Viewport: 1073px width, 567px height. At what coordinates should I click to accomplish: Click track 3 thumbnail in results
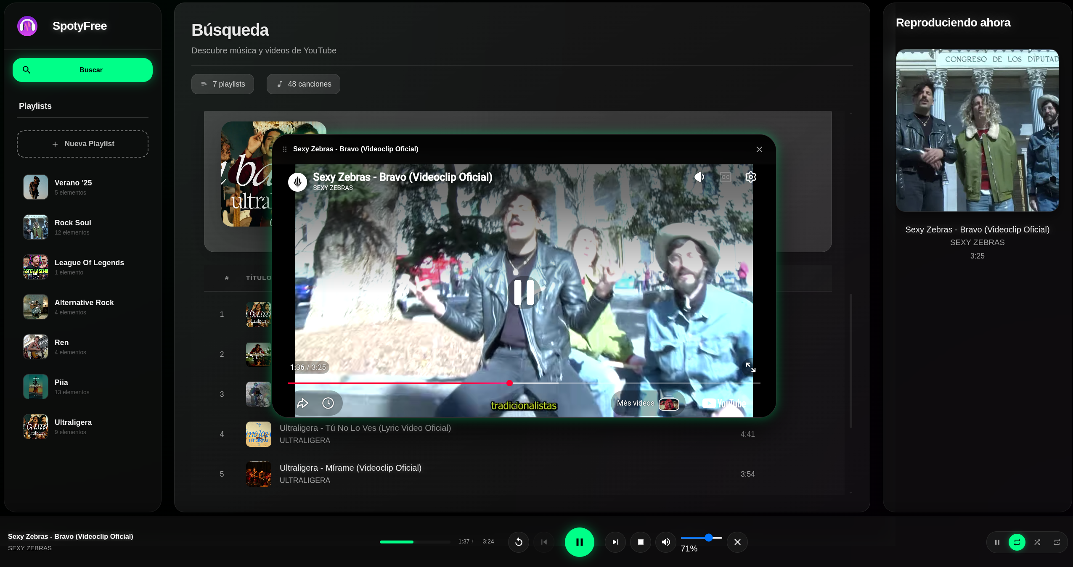pos(259,394)
